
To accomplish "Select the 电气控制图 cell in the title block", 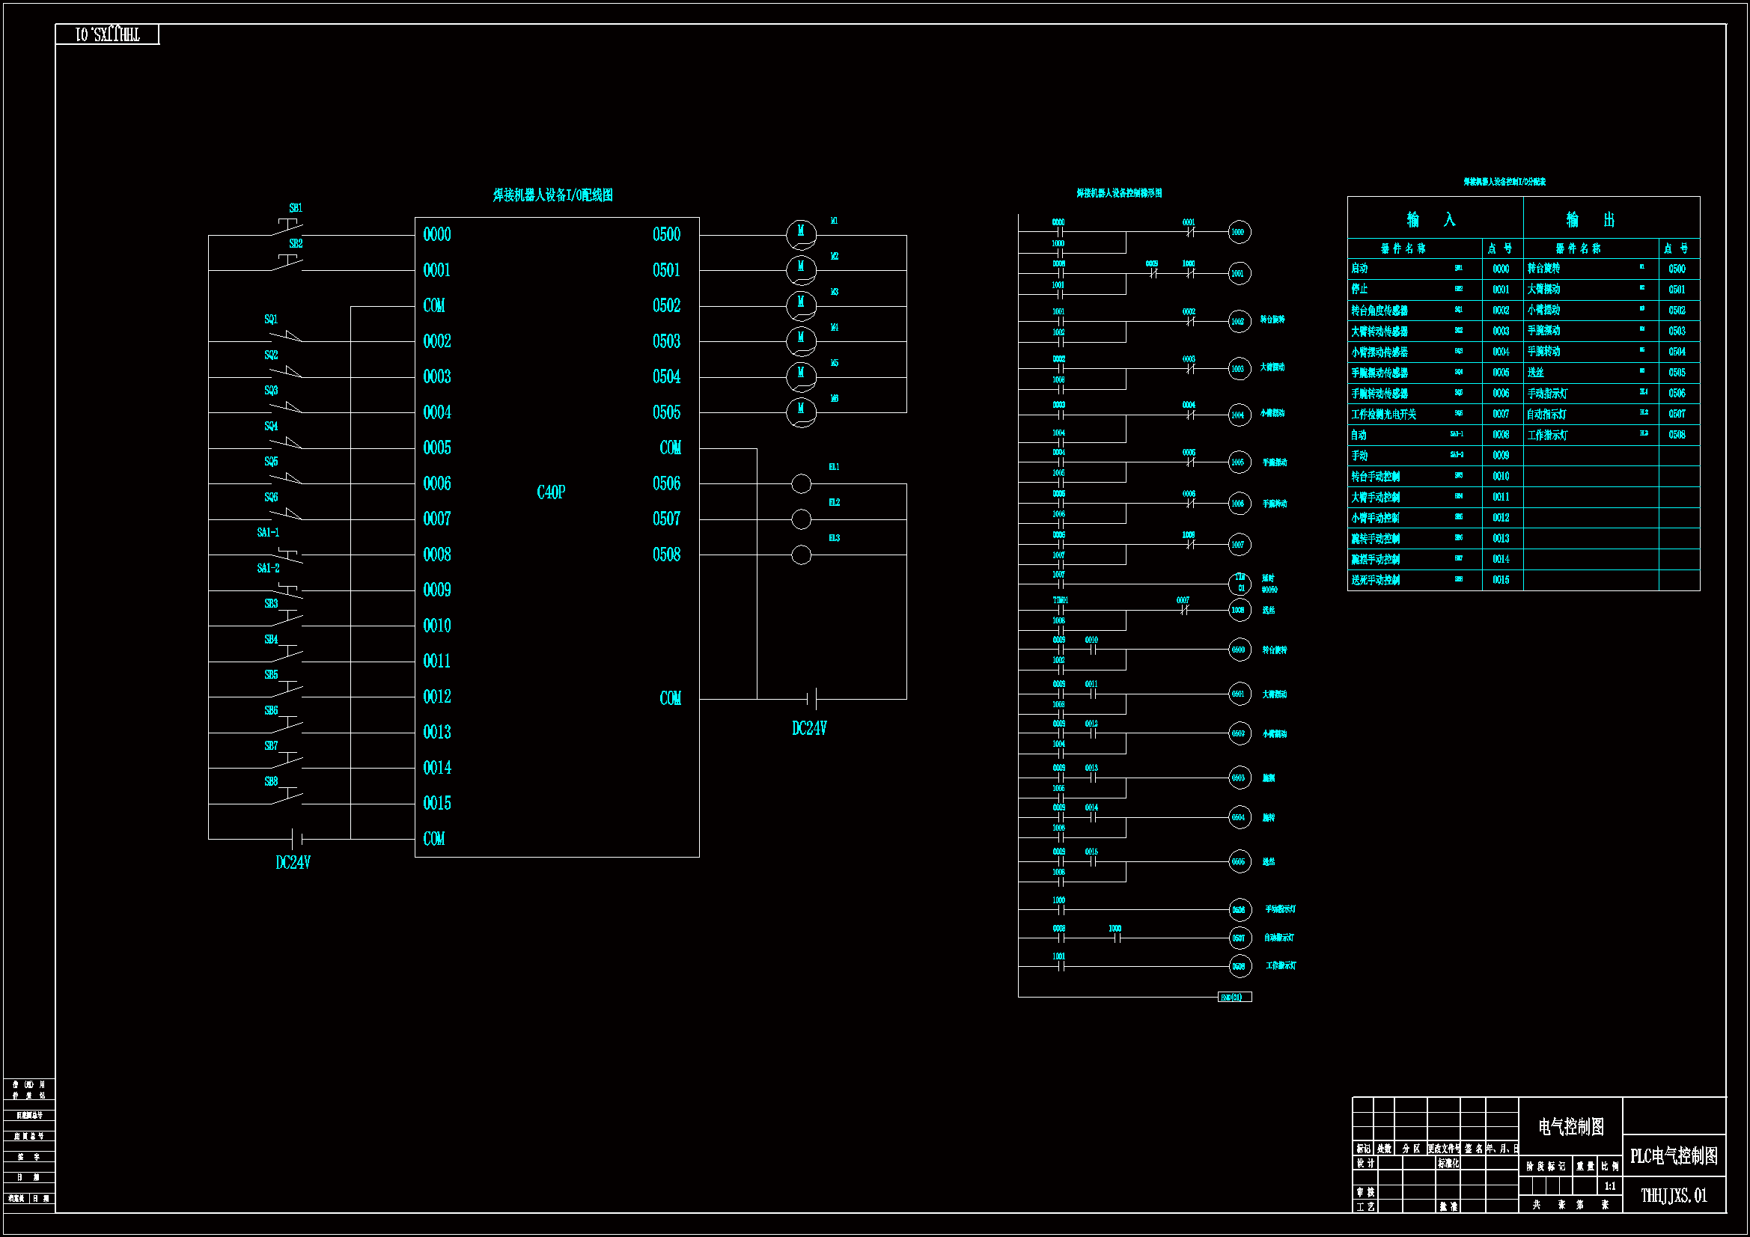I will [1571, 1126].
